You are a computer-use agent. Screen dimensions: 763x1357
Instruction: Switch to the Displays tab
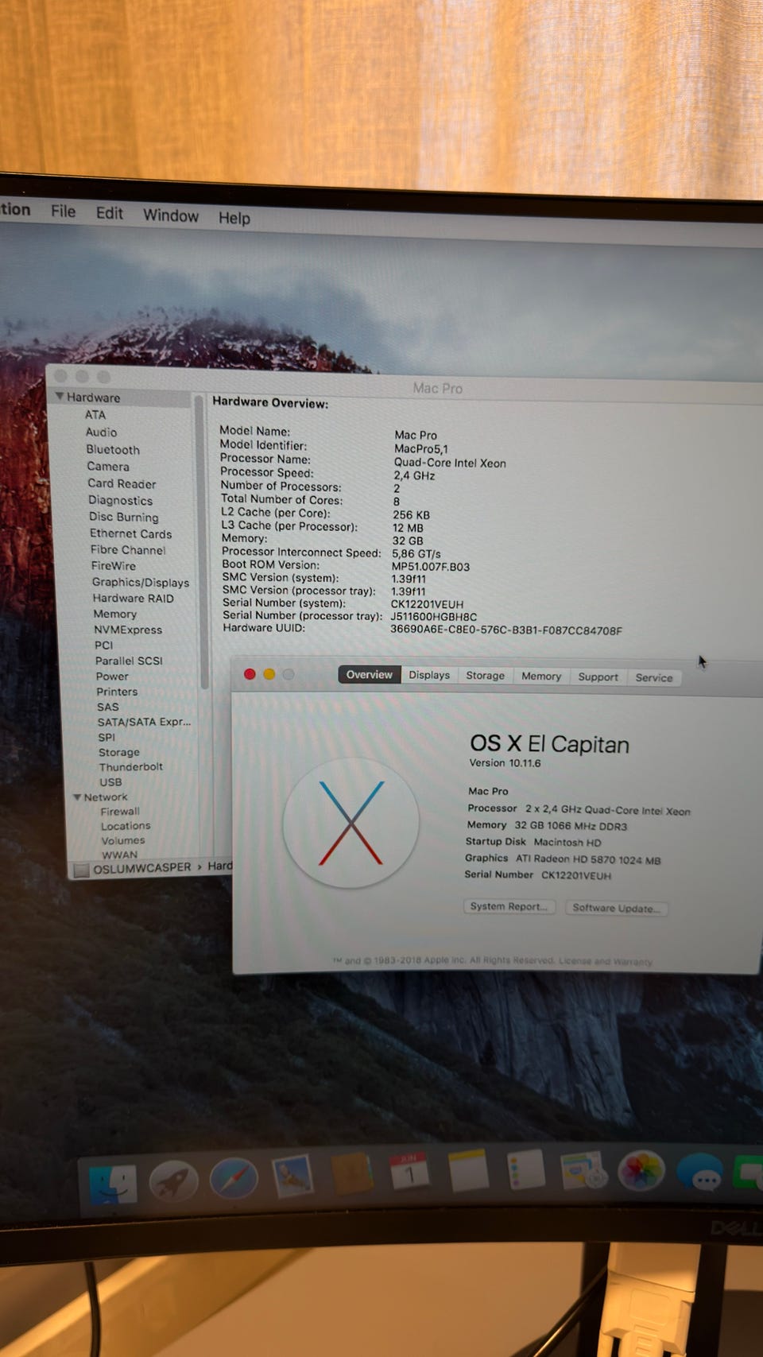click(429, 675)
